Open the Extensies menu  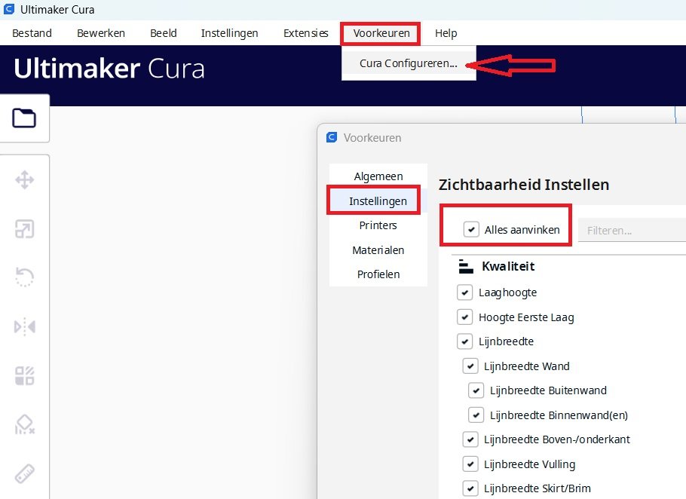pyautogui.click(x=305, y=33)
